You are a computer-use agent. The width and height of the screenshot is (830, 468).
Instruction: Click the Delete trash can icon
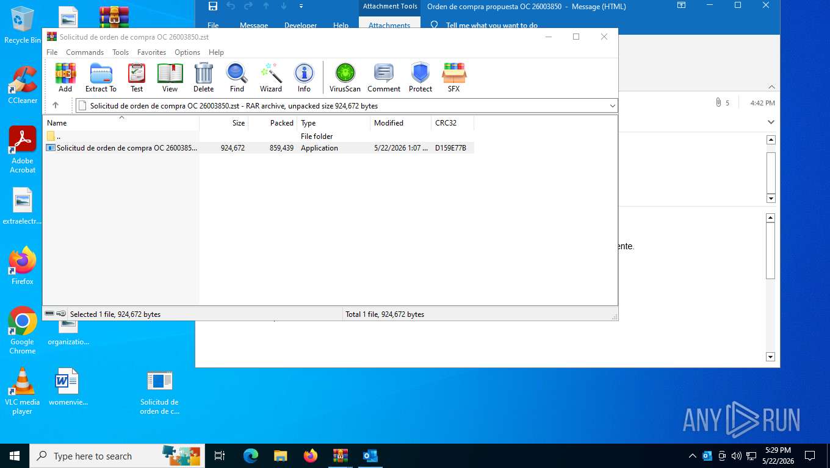click(203, 77)
